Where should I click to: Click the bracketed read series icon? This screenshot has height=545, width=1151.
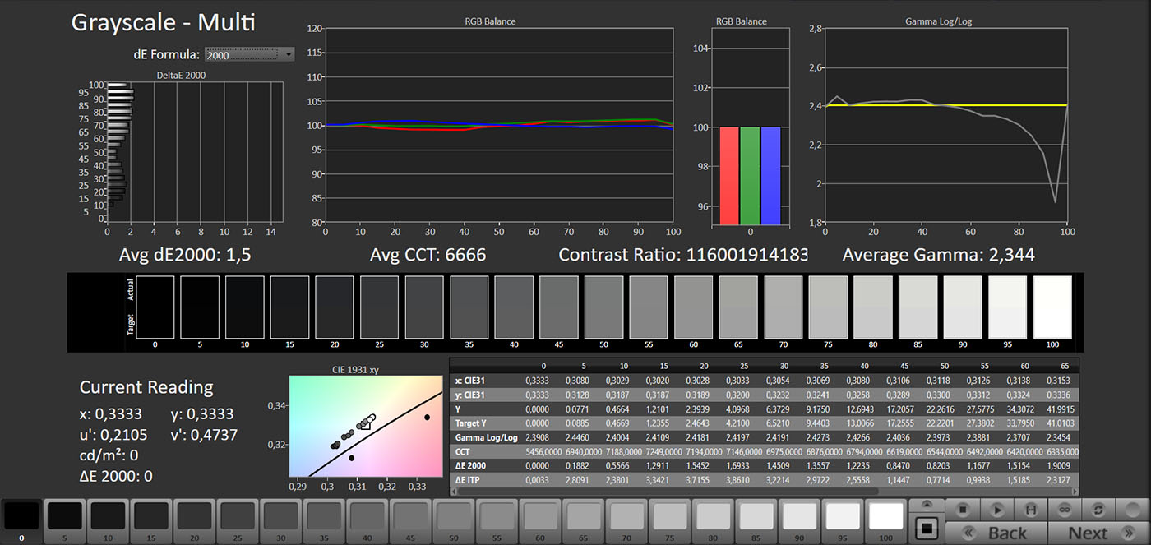point(1031,510)
